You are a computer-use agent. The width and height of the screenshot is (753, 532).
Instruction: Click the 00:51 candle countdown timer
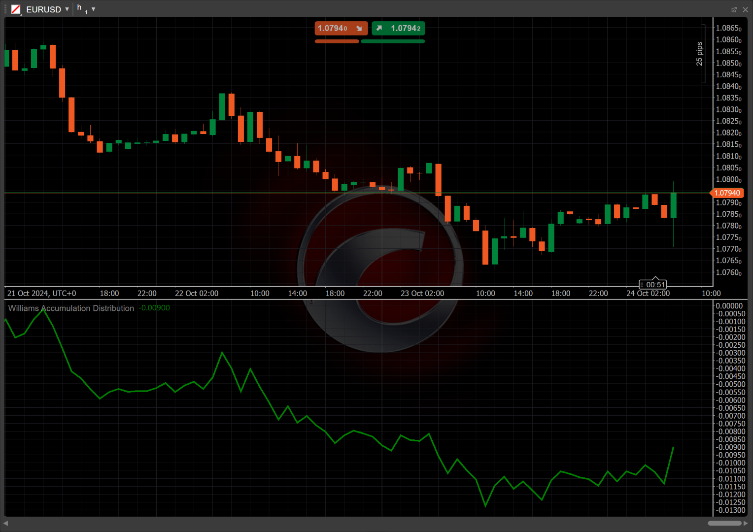click(x=655, y=285)
